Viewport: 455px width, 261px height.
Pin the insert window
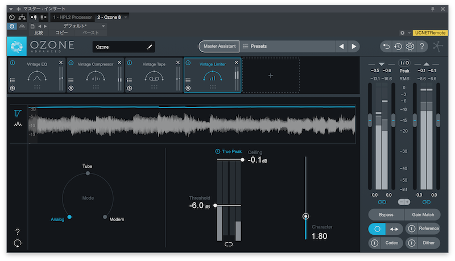(x=433, y=9)
